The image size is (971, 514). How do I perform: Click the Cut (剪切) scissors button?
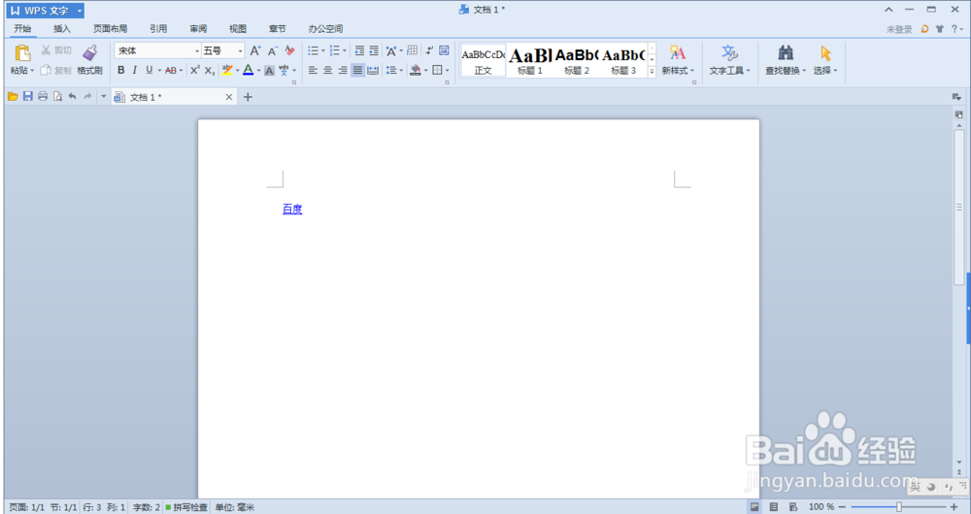click(56, 50)
